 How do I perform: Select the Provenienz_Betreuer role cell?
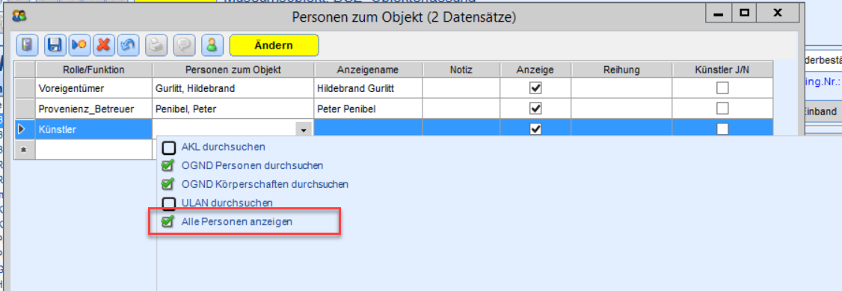pyautogui.click(x=93, y=108)
